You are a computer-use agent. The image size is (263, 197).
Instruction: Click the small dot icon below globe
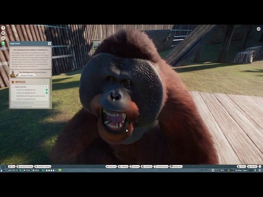tap(2, 171)
